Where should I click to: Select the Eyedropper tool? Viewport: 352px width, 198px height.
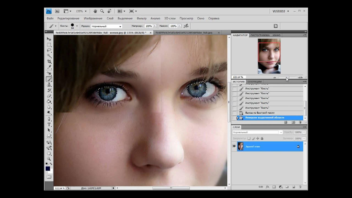49,67
